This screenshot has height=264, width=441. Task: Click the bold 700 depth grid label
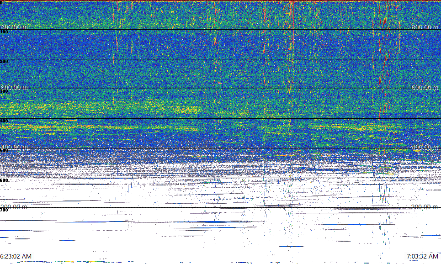(x=4, y=210)
